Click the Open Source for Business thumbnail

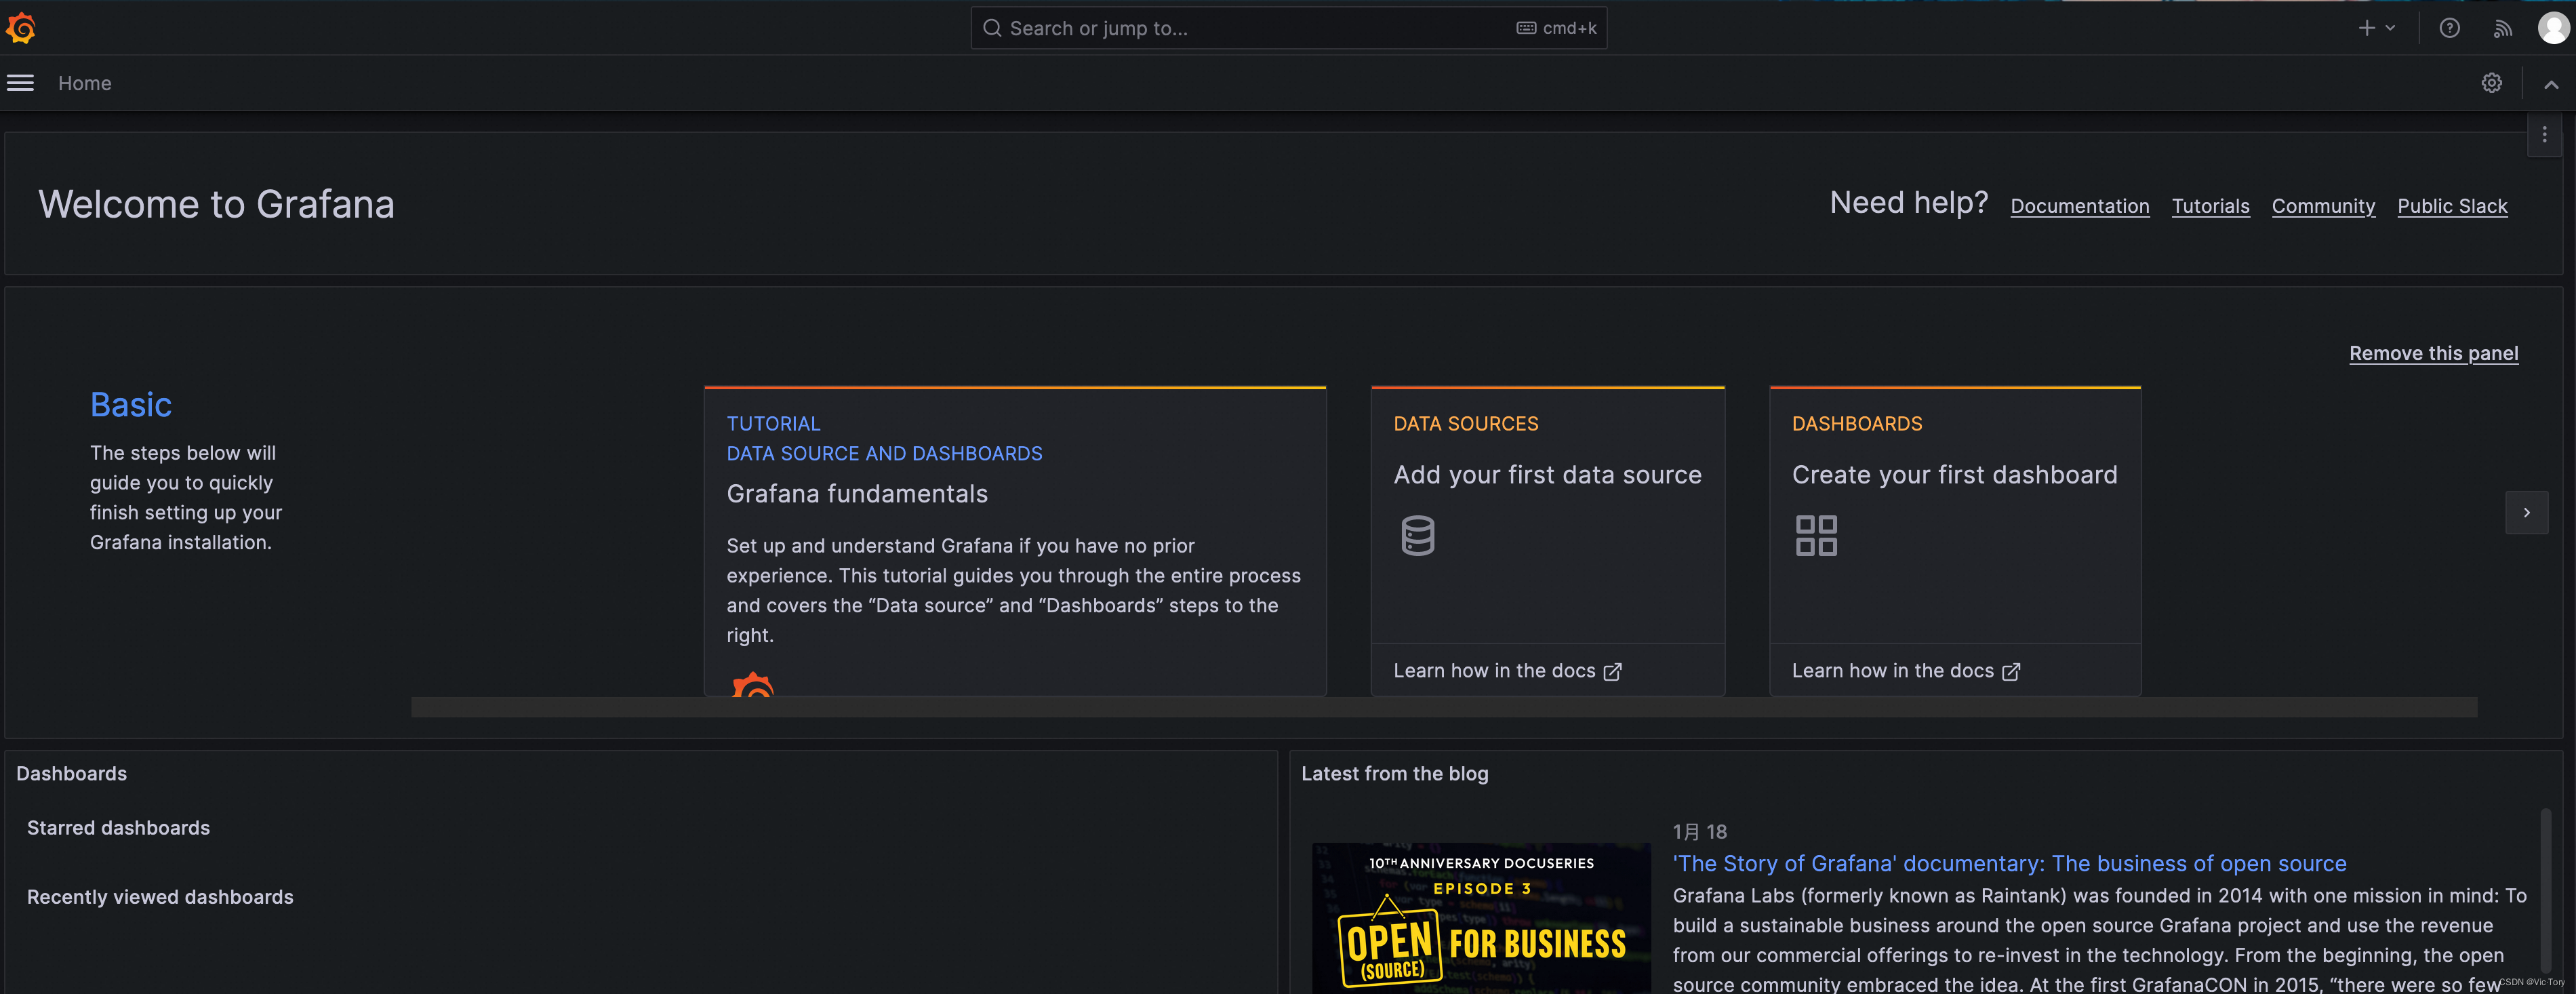point(1481,918)
